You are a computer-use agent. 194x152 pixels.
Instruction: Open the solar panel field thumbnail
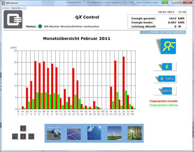(74, 133)
